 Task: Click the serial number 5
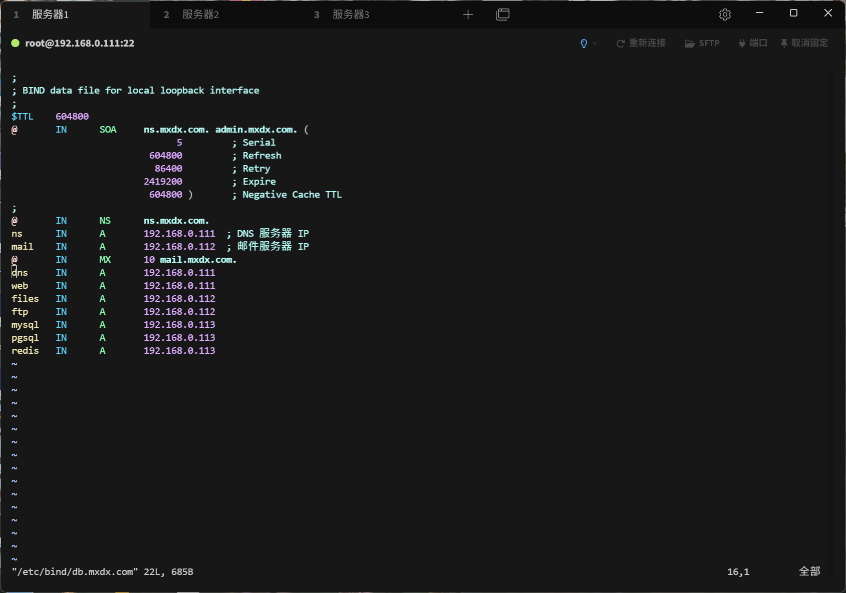click(179, 142)
